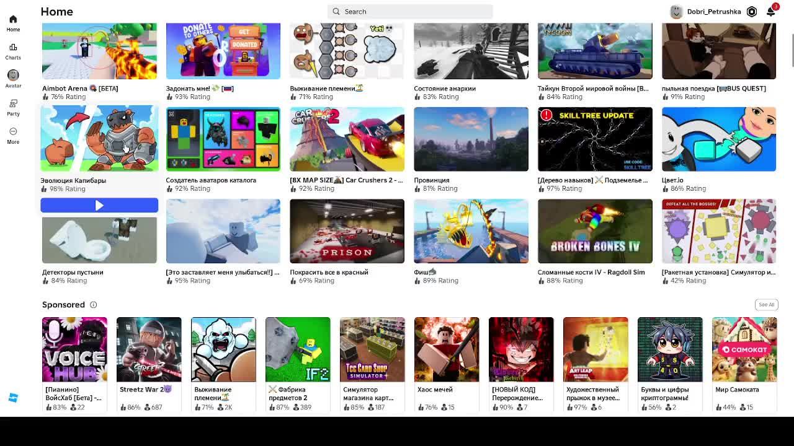Open the Эволюция Капибары thumbnail

click(x=99, y=138)
